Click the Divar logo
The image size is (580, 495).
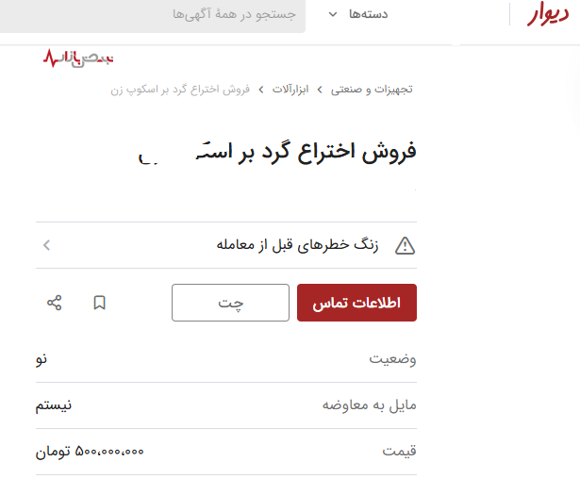coord(548,14)
